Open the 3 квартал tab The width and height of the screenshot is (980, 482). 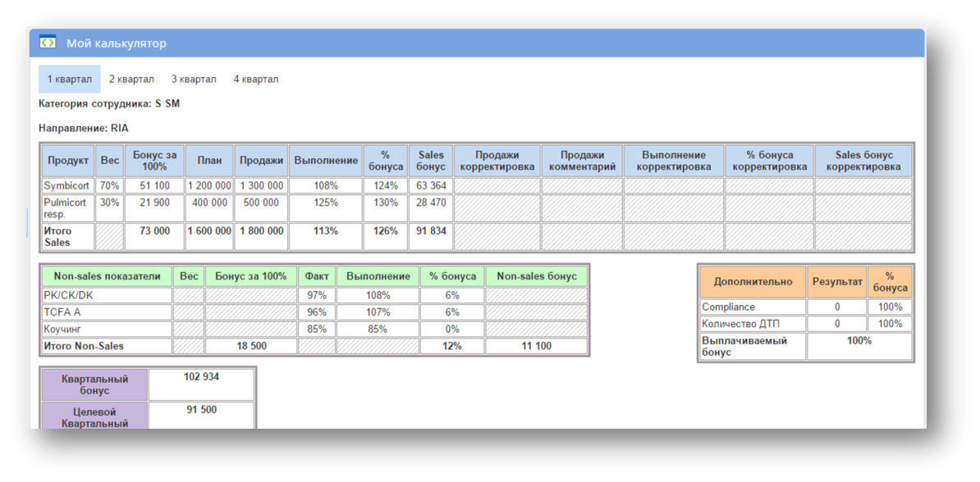click(194, 80)
